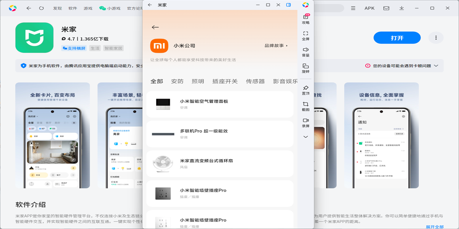Image resolution: width=459 pixels, height=229 pixels.
Task: Click the blue 打开 button
Action: 397,38
